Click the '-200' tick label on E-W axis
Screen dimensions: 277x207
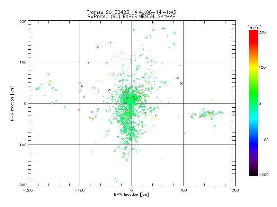(28, 190)
